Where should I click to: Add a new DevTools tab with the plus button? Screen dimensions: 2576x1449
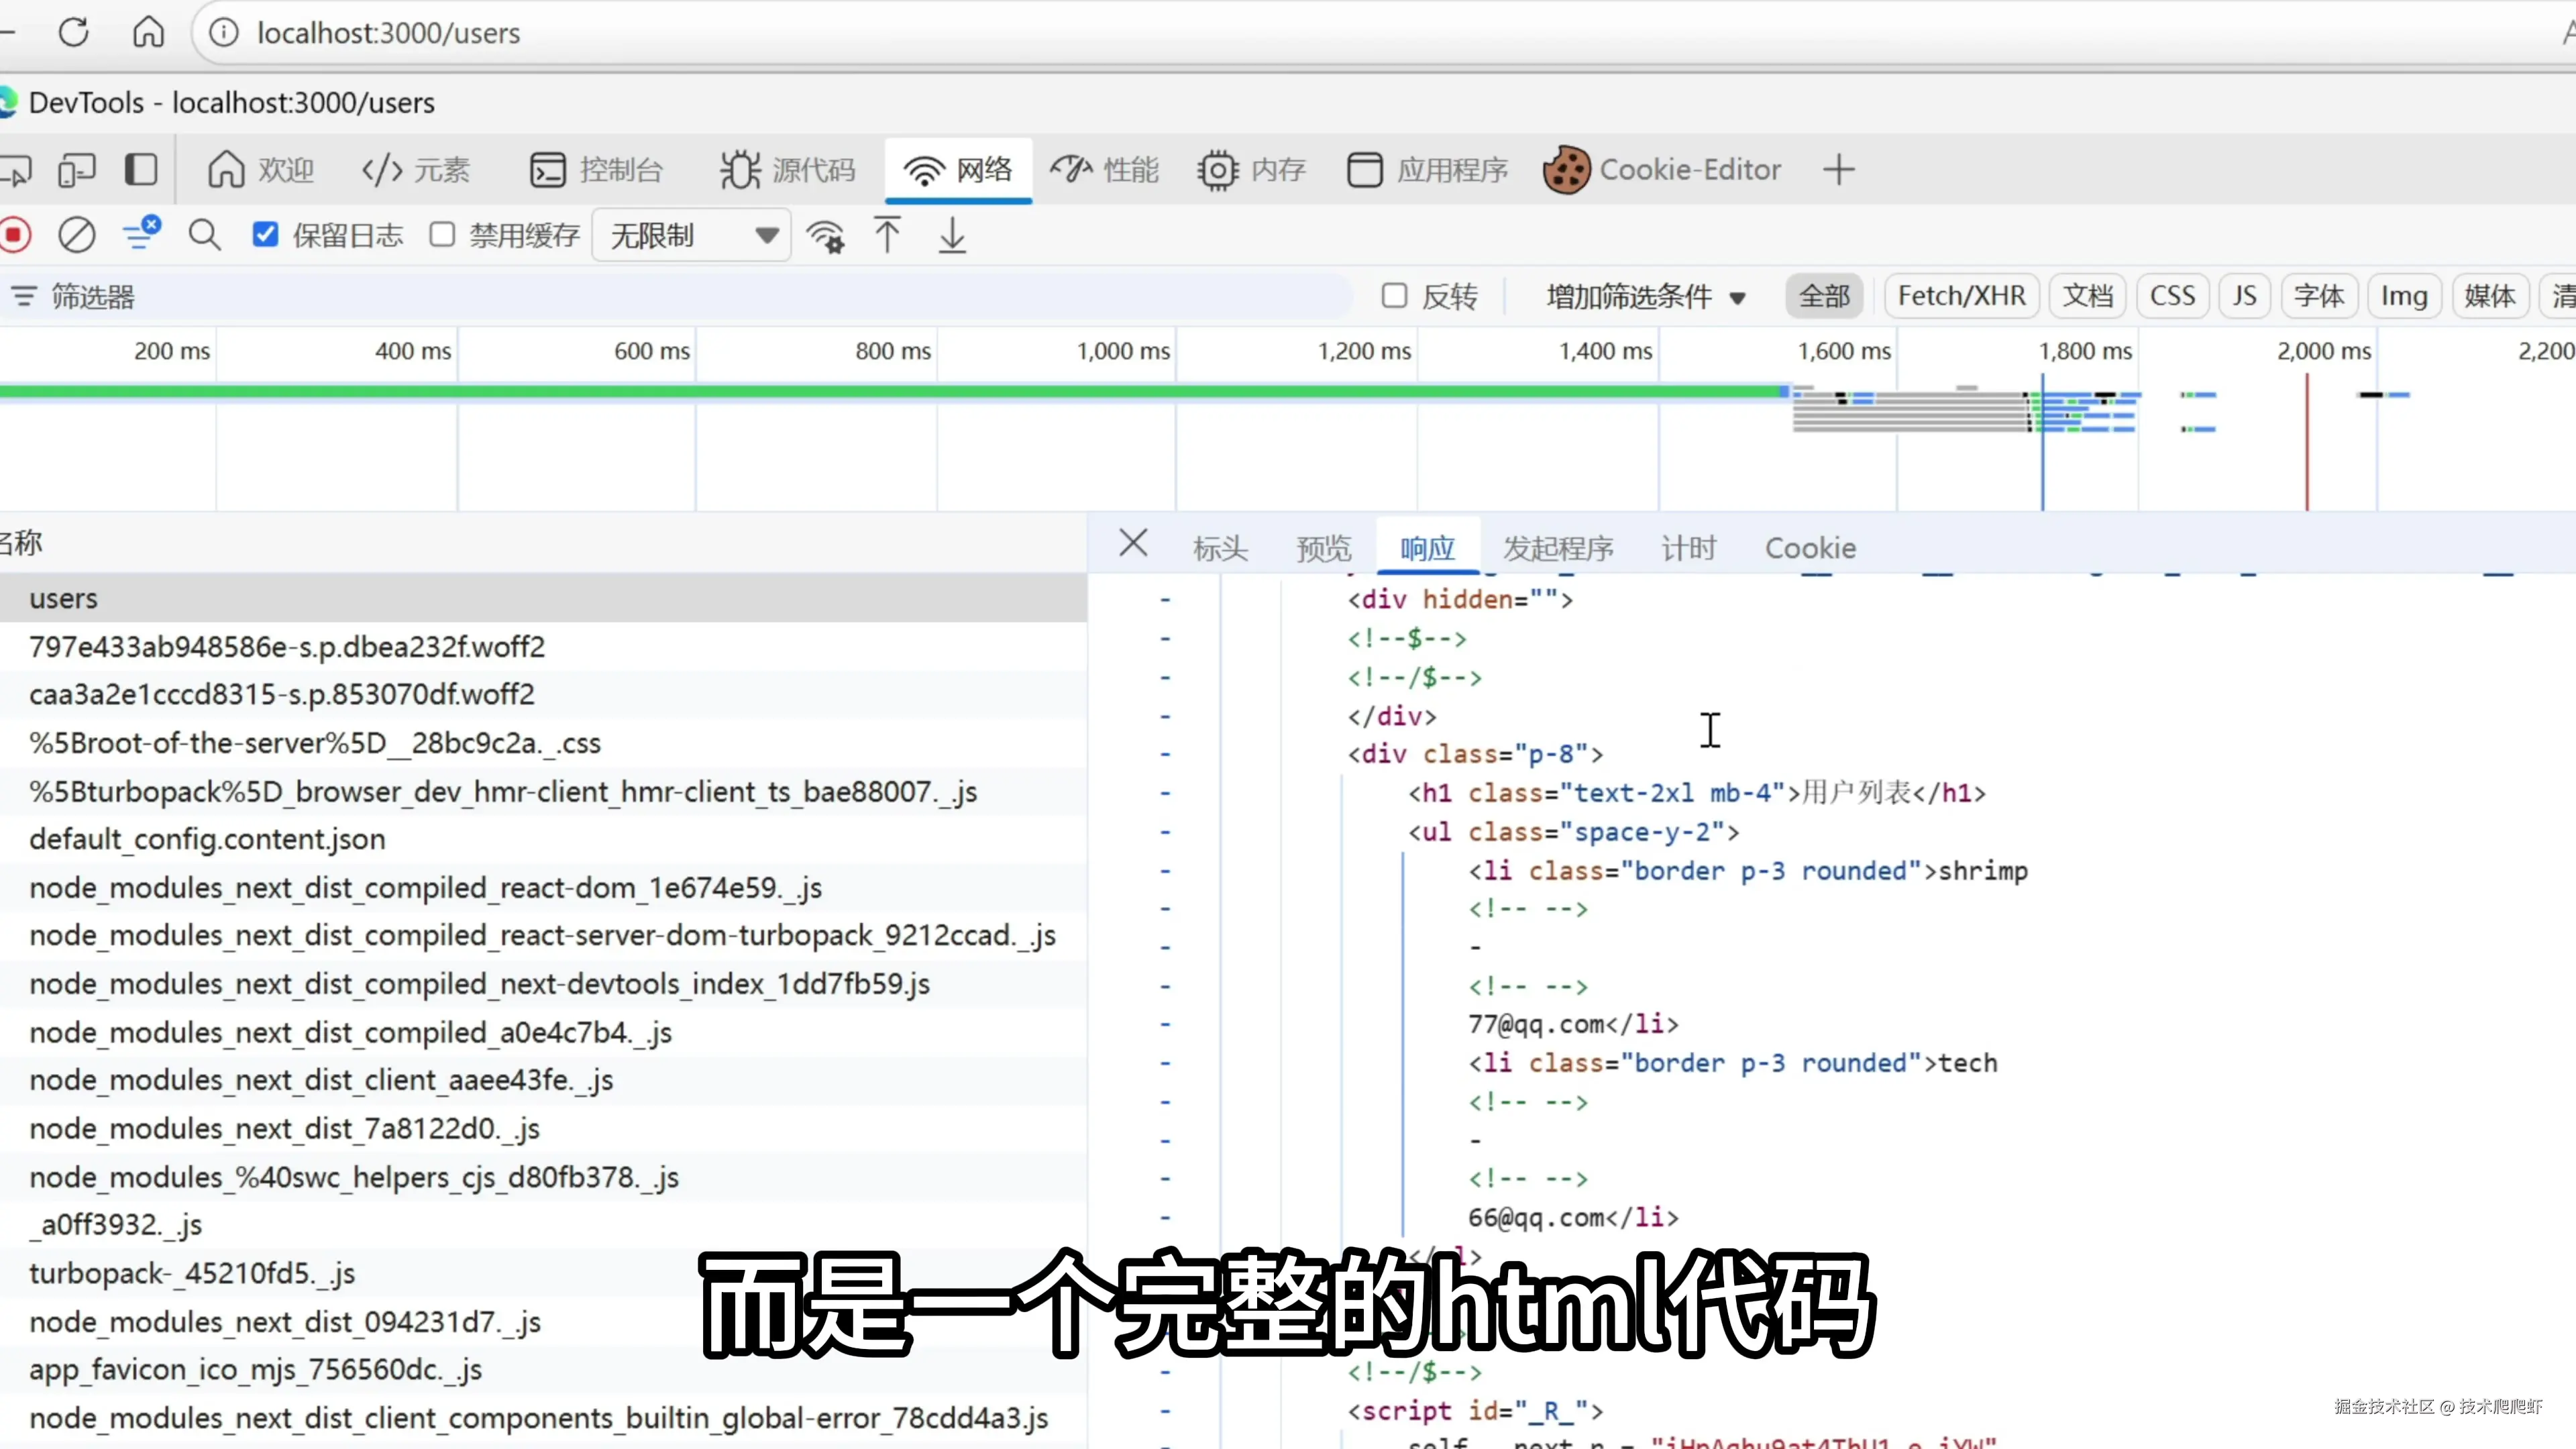pyautogui.click(x=1838, y=170)
